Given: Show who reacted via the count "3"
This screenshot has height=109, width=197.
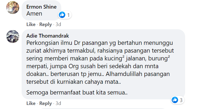Looking at the screenshot, I should 181,100.
